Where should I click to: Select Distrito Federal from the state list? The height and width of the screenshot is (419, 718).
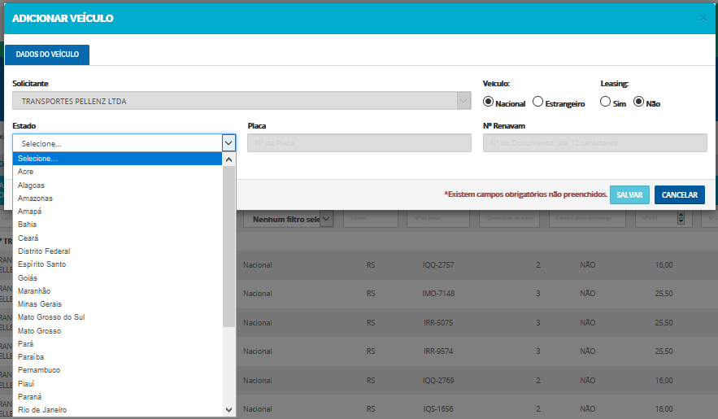tap(44, 251)
